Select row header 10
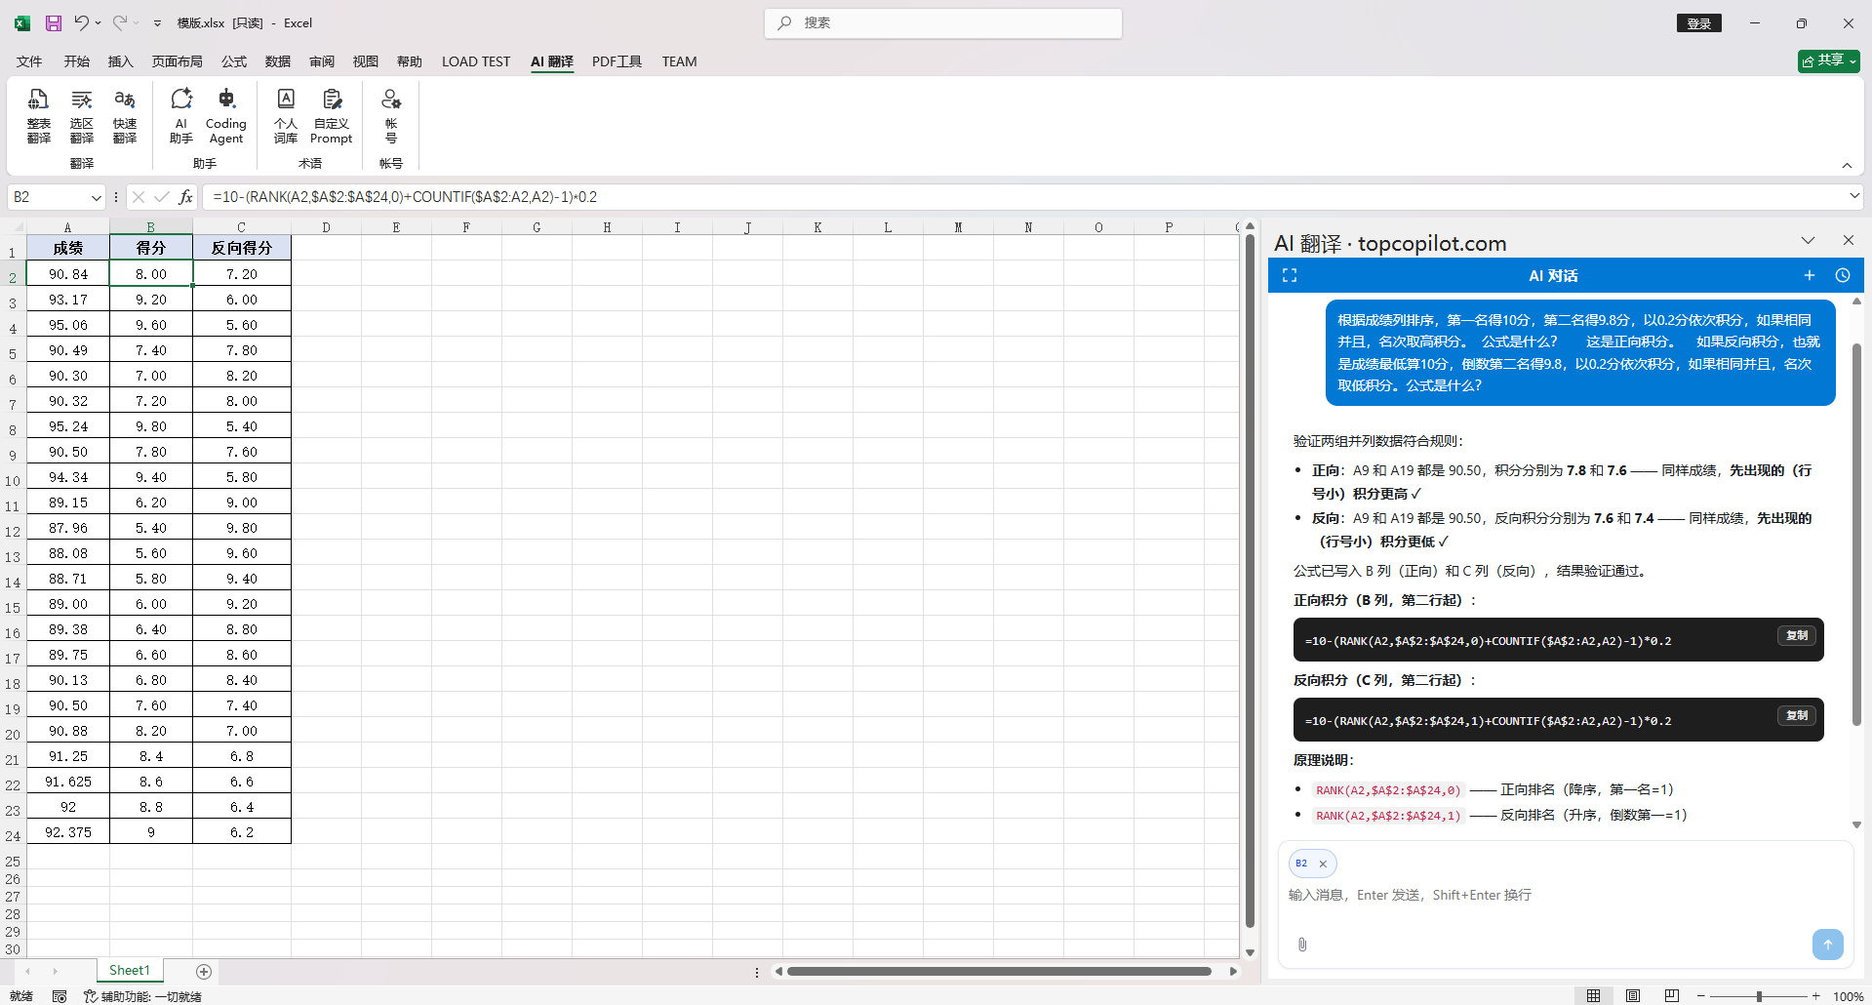 pyautogui.click(x=13, y=480)
